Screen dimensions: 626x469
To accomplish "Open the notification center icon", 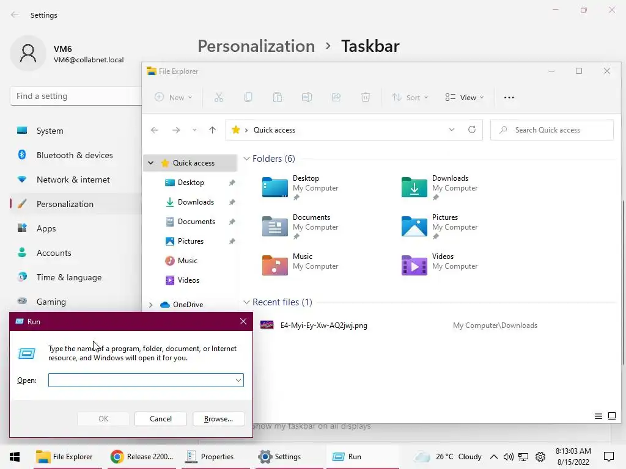I will [608, 457].
